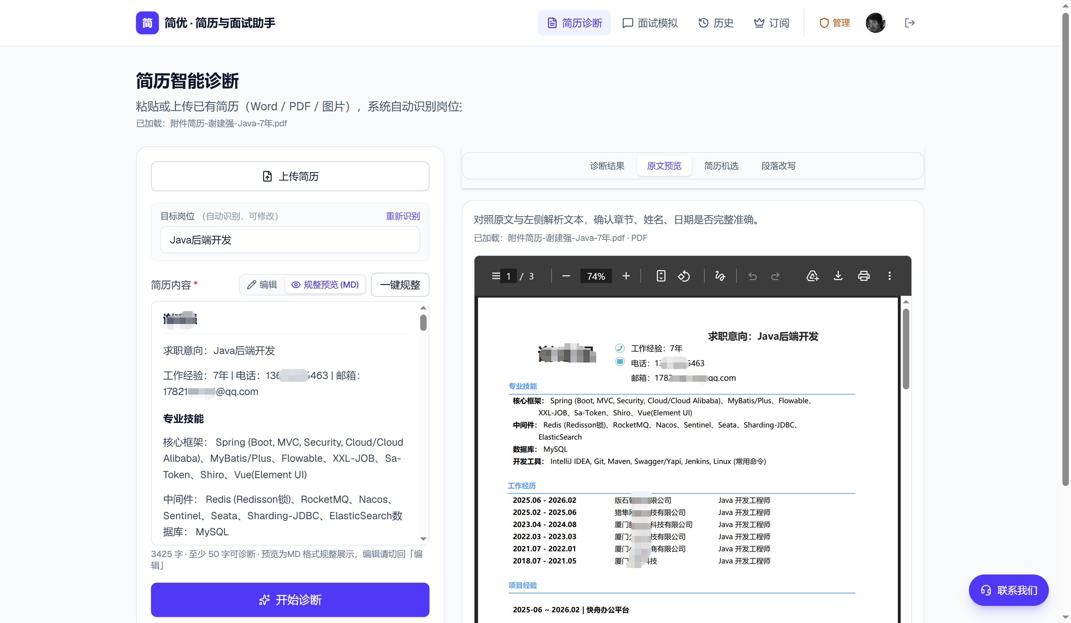The width and height of the screenshot is (1071, 623).
Task: Click the PDF undo icon
Action: [x=752, y=276]
